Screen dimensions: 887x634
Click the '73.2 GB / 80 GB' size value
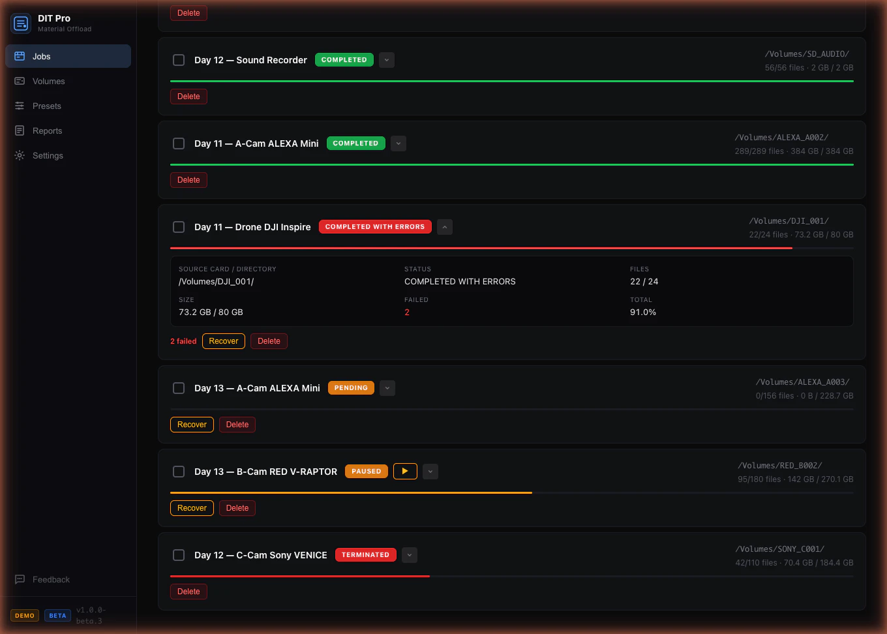pyautogui.click(x=211, y=312)
